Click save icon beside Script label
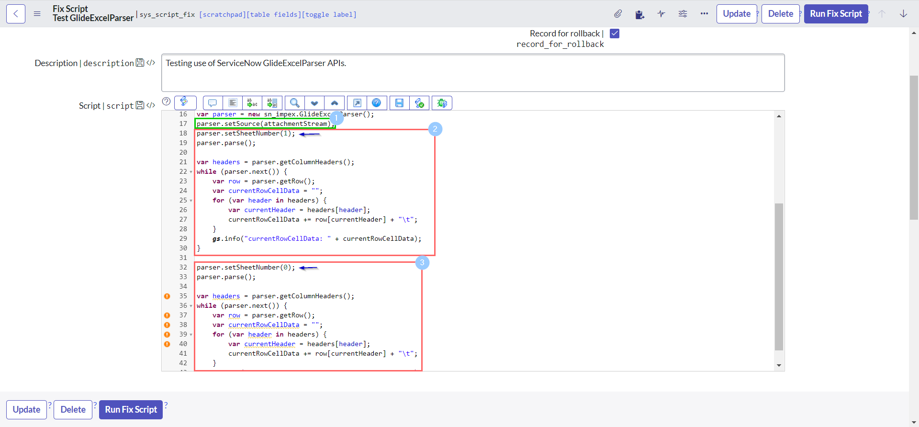This screenshot has height=427, width=919. pyautogui.click(x=140, y=105)
